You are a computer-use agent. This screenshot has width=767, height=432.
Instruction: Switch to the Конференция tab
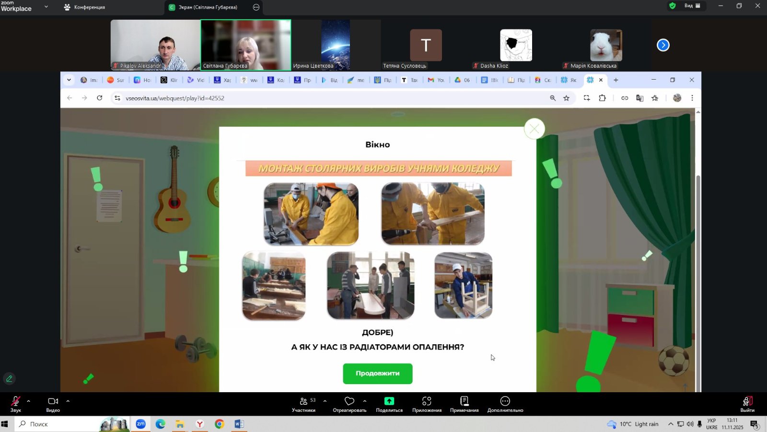point(85,7)
